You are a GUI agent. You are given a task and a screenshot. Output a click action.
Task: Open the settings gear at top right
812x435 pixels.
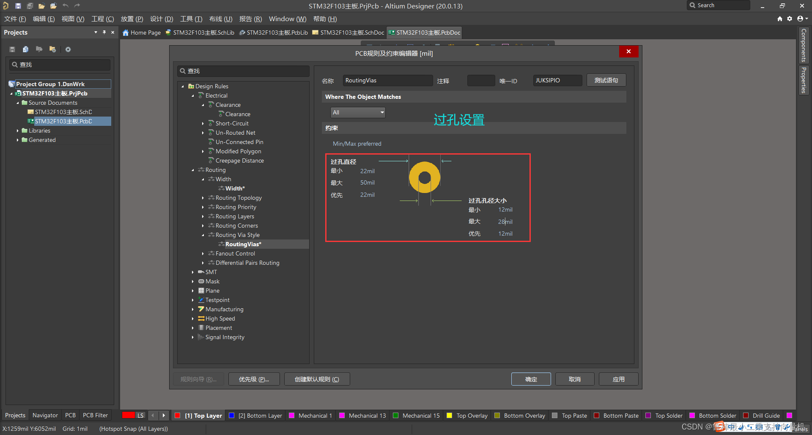(x=790, y=19)
